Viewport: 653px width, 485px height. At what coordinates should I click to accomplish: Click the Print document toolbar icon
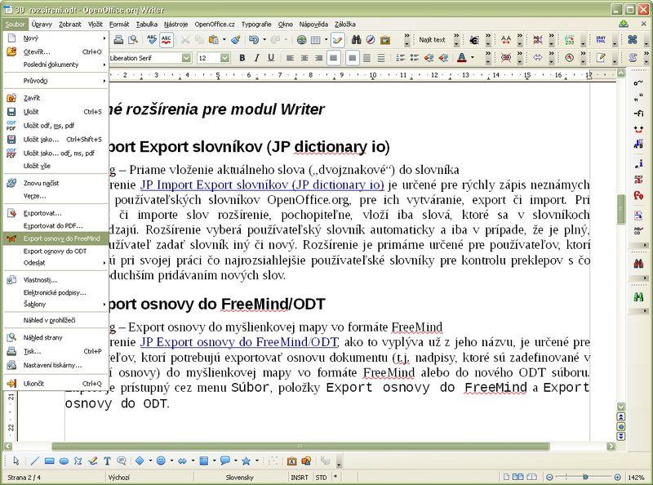point(118,39)
